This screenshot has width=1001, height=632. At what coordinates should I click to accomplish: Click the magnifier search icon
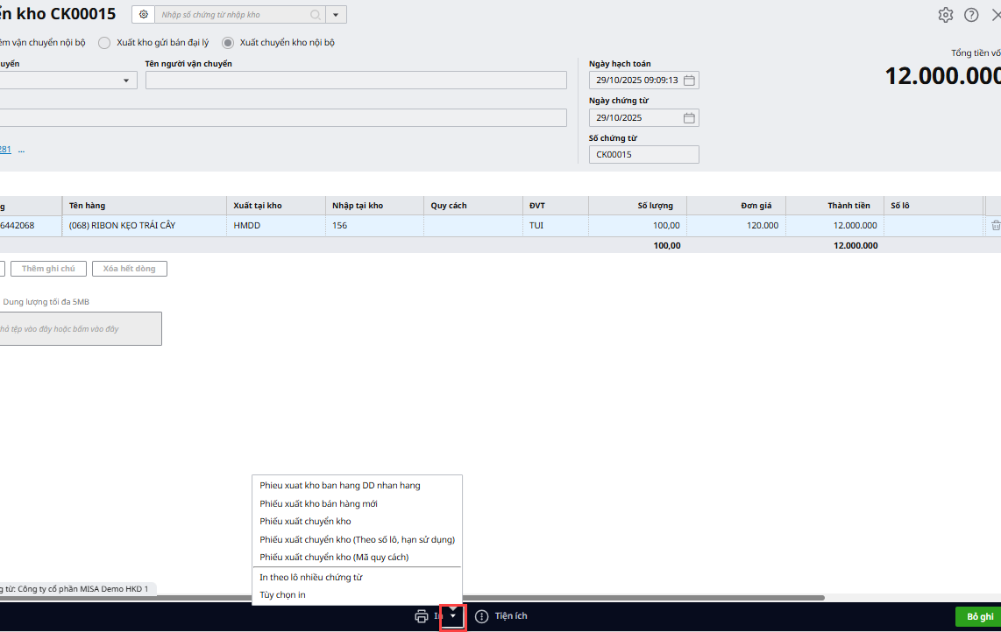[316, 15]
